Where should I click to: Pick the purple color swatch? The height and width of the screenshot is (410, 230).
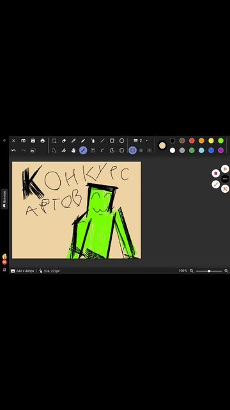pyautogui.click(x=220, y=151)
